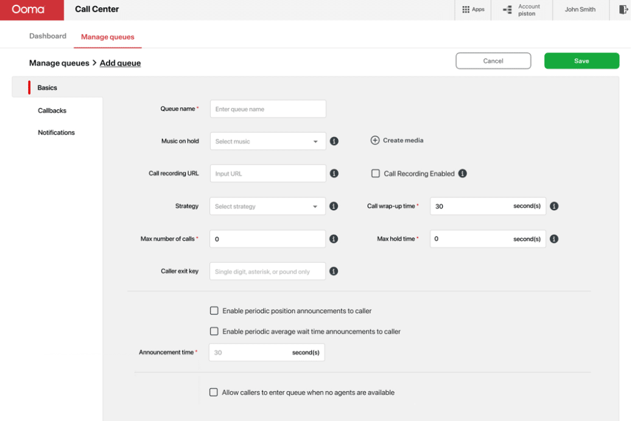Enable allowing callers when no agents available
This screenshot has width=632, height=421.
214,392
